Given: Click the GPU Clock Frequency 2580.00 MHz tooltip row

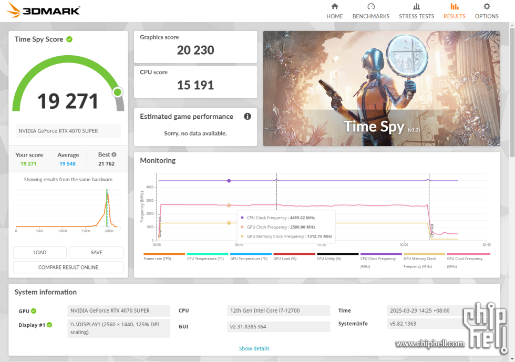Looking at the screenshot, I should click(278, 227).
